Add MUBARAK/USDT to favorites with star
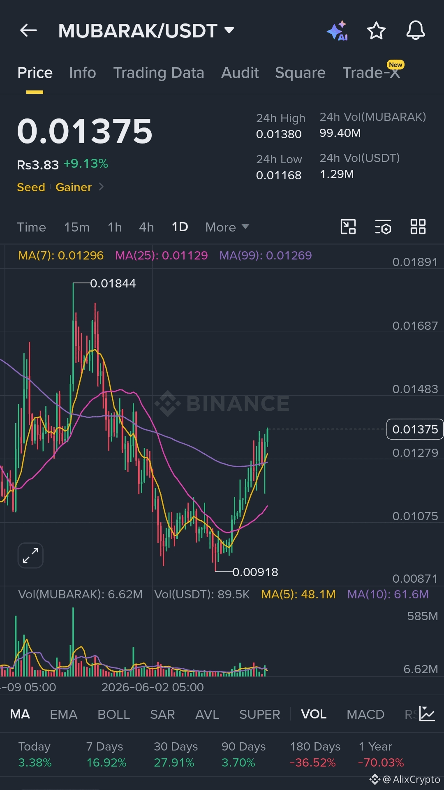 (376, 31)
